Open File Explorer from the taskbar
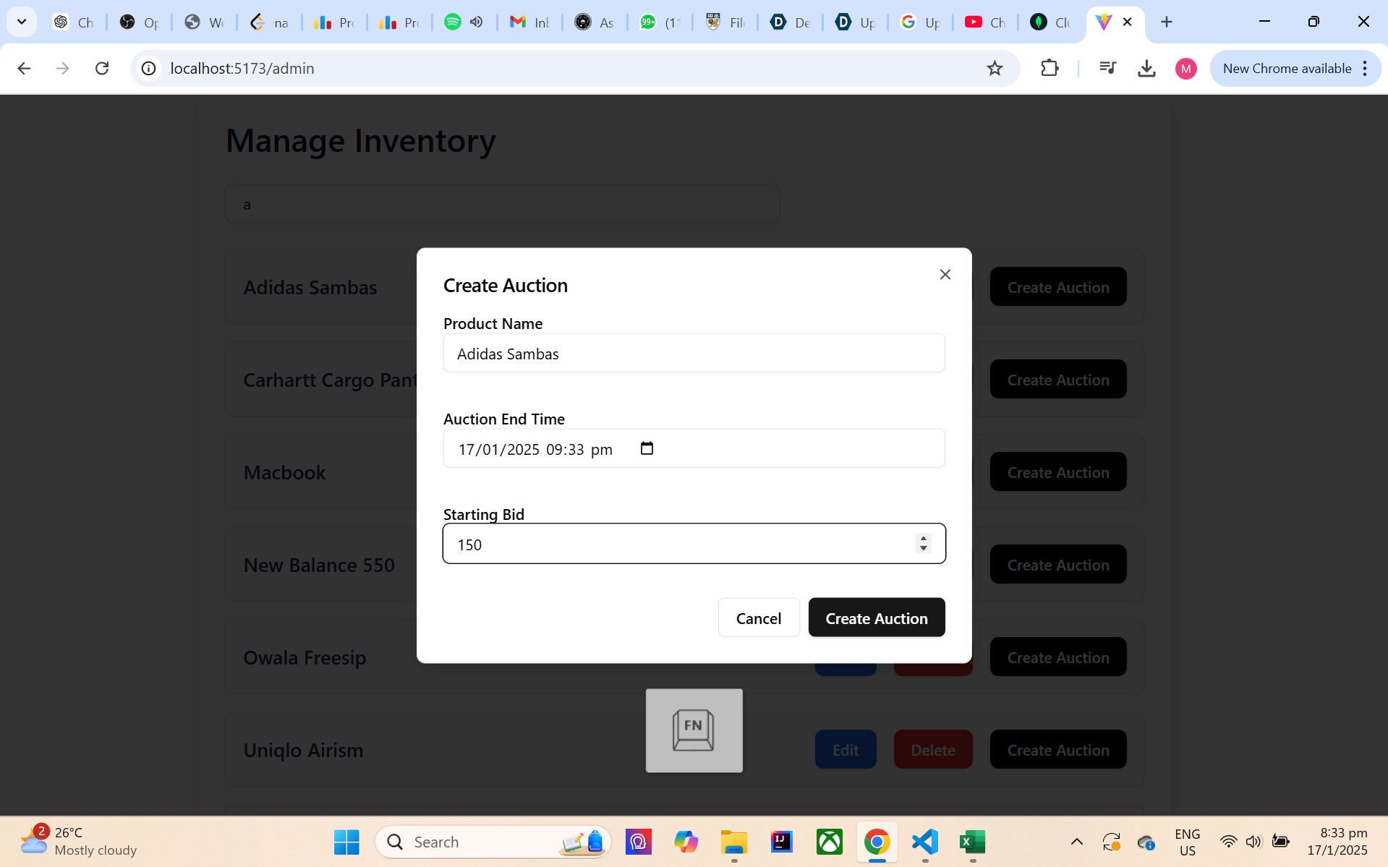The image size is (1388, 867). [733, 842]
